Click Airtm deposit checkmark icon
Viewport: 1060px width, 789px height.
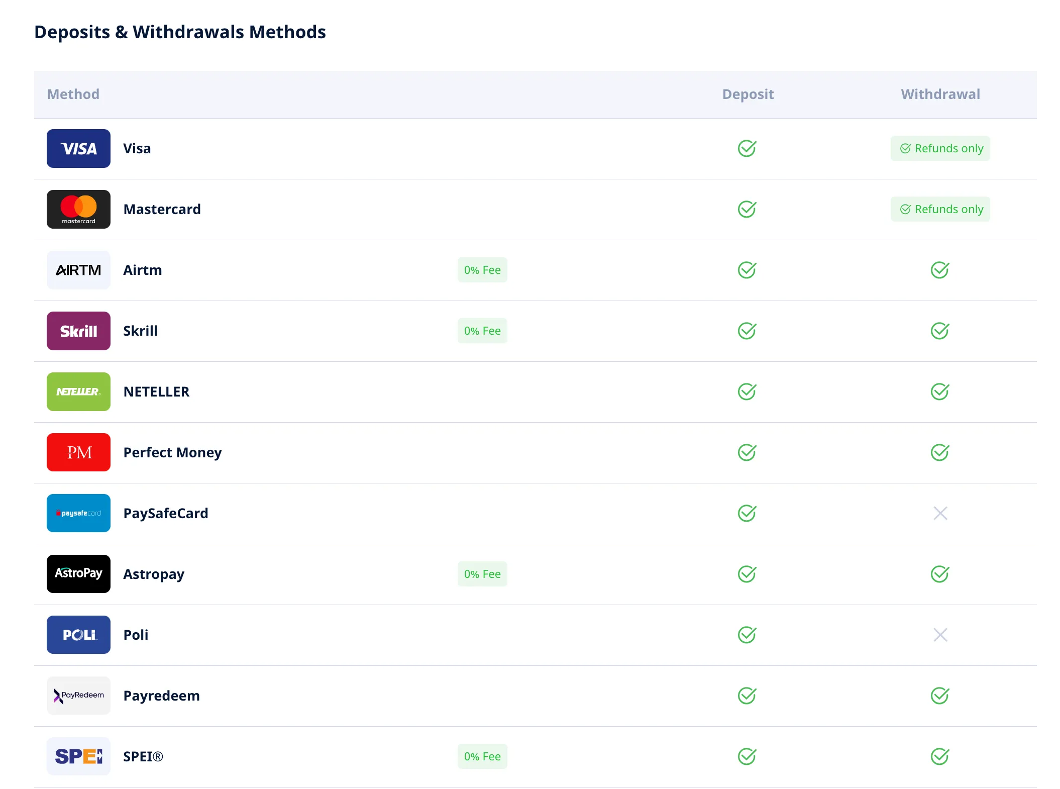747,270
